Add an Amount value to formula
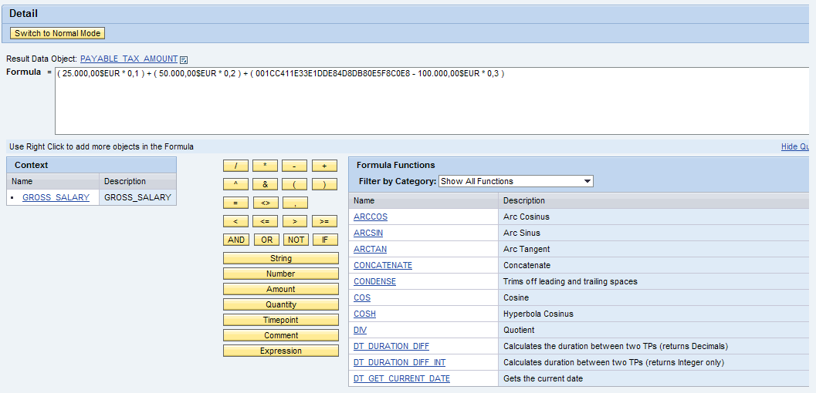Viewport: 816px width, 393px height. [280, 289]
